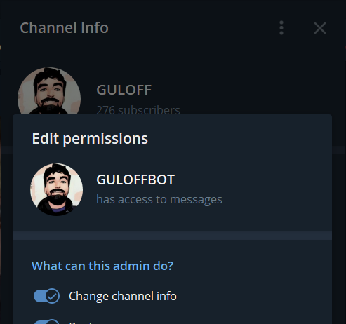Open the three-dot menu in Channel Info

tap(281, 28)
